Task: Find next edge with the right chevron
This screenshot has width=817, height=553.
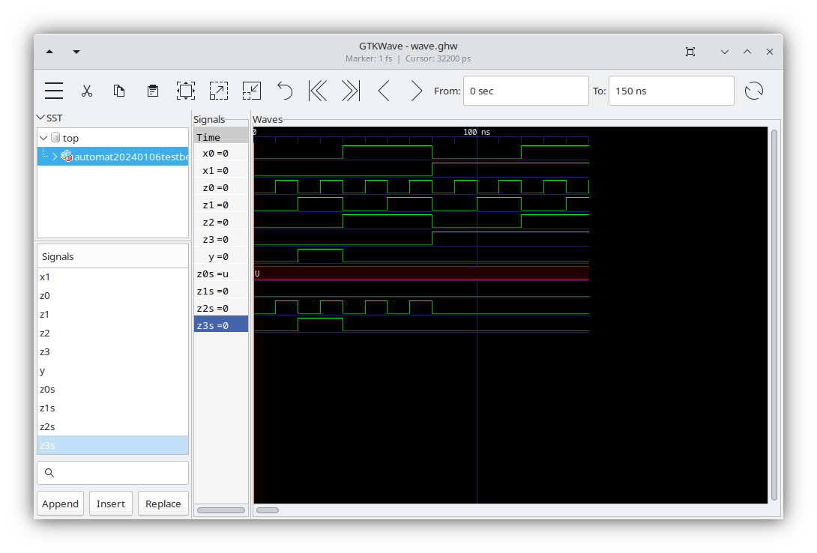Action: point(416,90)
